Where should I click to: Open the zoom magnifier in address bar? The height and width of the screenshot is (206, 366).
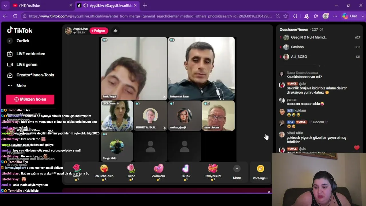point(278,16)
